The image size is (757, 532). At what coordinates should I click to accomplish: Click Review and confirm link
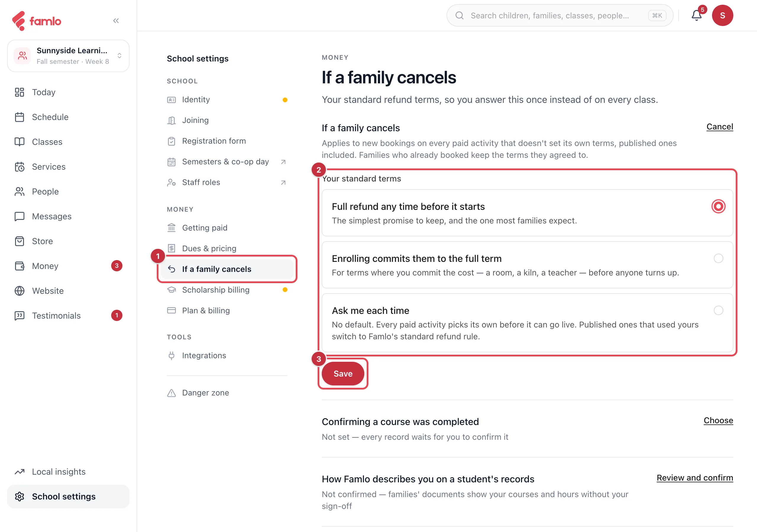point(695,478)
